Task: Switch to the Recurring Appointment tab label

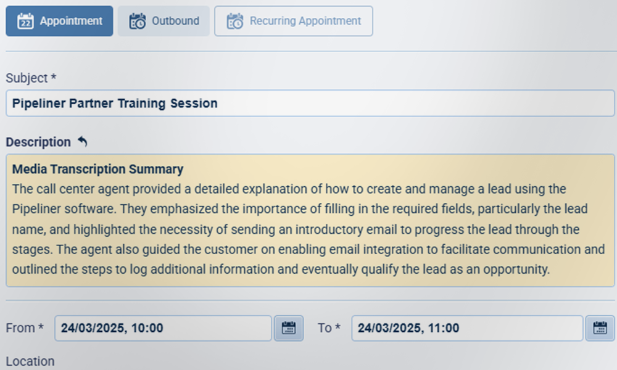Action: [x=305, y=21]
